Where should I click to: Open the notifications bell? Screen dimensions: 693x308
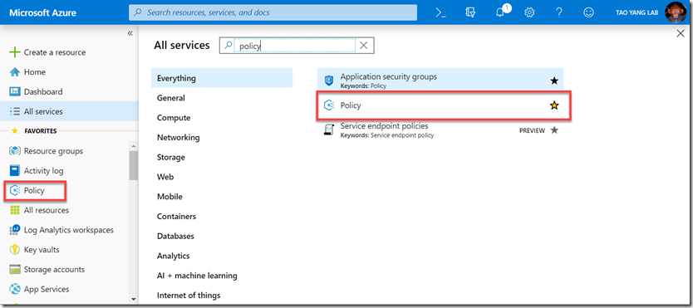coord(500,12)
